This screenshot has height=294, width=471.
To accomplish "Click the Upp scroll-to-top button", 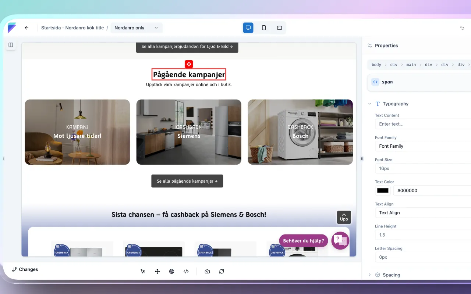I will click(x=344, y=217).
